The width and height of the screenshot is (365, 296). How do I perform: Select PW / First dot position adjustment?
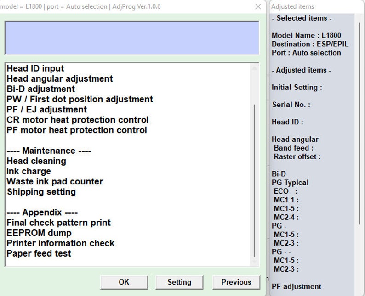click(80, 99)
